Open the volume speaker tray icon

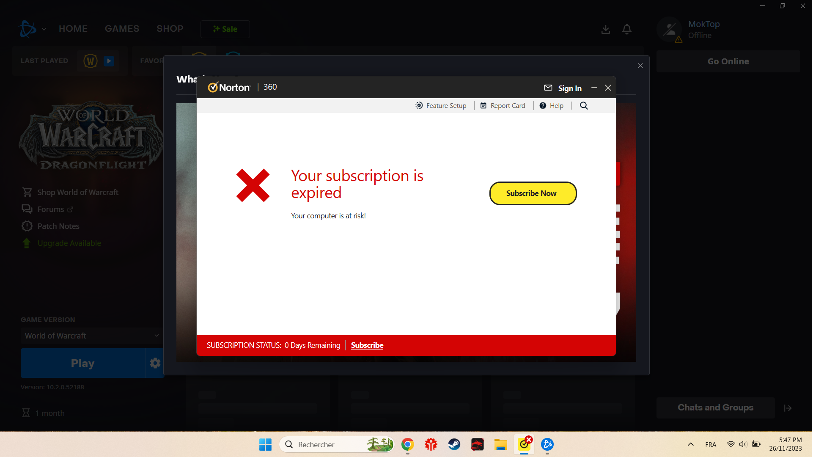pos(743,445)
